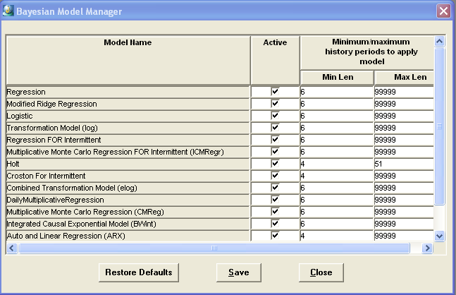Toggle Active checkbox for the Logistic model
456x295 pixels.
[x=275, y=116]
